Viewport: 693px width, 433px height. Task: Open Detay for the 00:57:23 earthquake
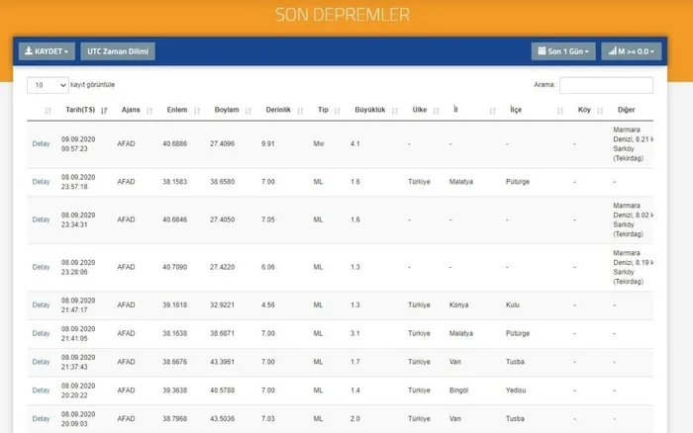(x=42, y=144)
